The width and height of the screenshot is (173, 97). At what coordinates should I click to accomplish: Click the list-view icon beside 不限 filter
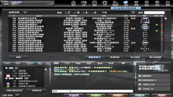pos(133,13)
